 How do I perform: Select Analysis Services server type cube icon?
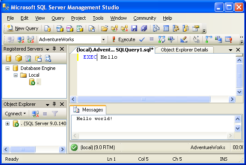[18, 58]
